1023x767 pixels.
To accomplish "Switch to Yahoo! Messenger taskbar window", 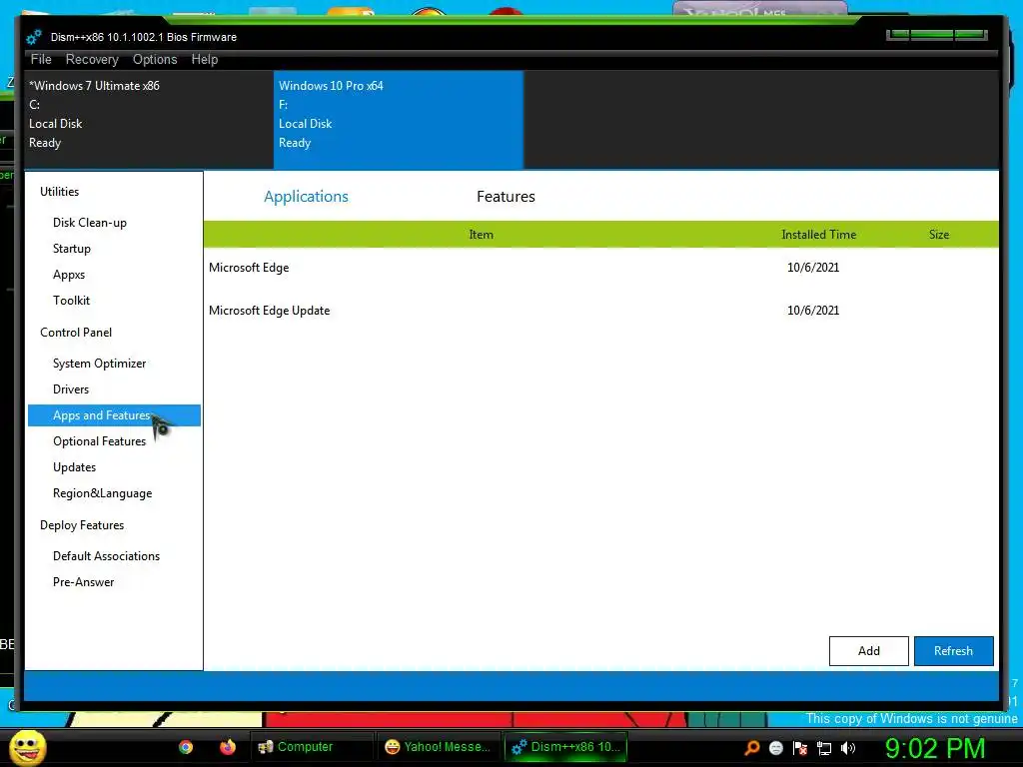I will tap(438, 747).
